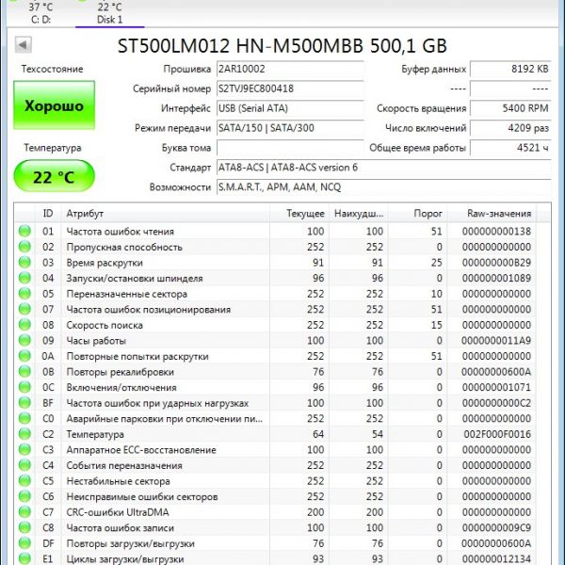Click status circle for Скорость поиска
The image size is (565, 565).
point(24,325)
